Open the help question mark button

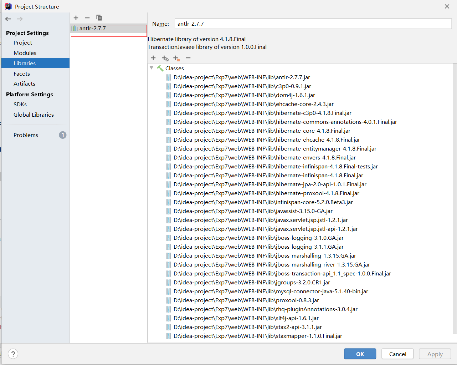13,354
